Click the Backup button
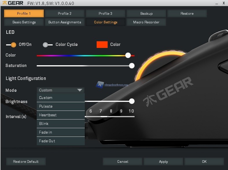This screenshot has width=228, height=170. pyautogui.click(x=146, y=14)
